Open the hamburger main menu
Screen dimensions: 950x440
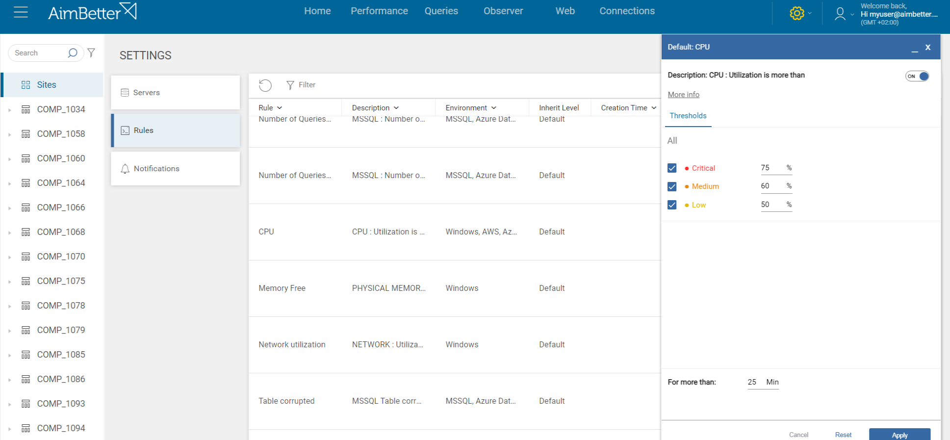point(21,12)
